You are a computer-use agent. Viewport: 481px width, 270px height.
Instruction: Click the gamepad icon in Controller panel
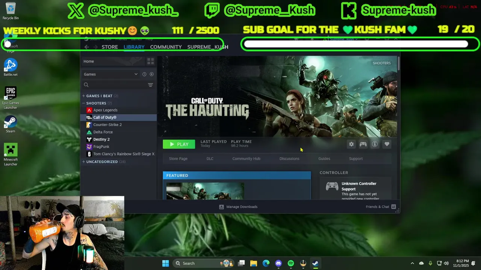pos(332,186)
